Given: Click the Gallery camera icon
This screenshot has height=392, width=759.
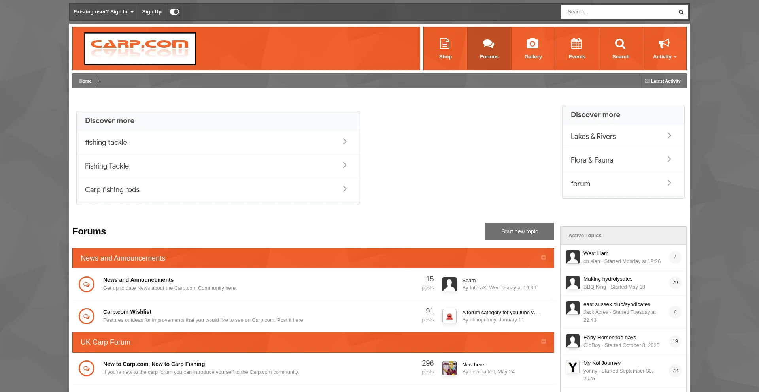Looking at the screenshot, I should [532, 43].
